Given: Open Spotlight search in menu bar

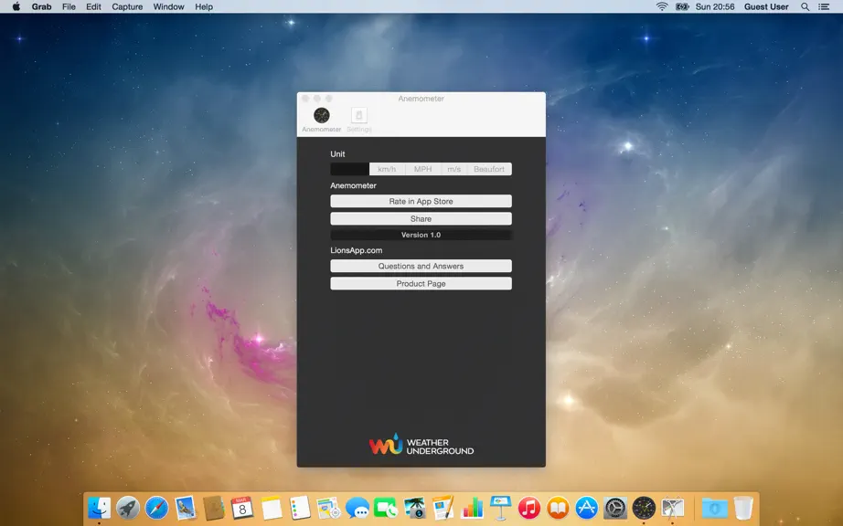Looking at the screenshot, I should (x=805, y=6).
